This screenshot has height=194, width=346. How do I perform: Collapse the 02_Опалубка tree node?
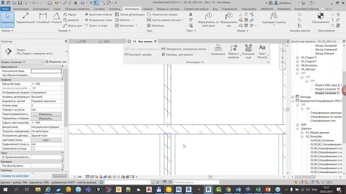302,136
